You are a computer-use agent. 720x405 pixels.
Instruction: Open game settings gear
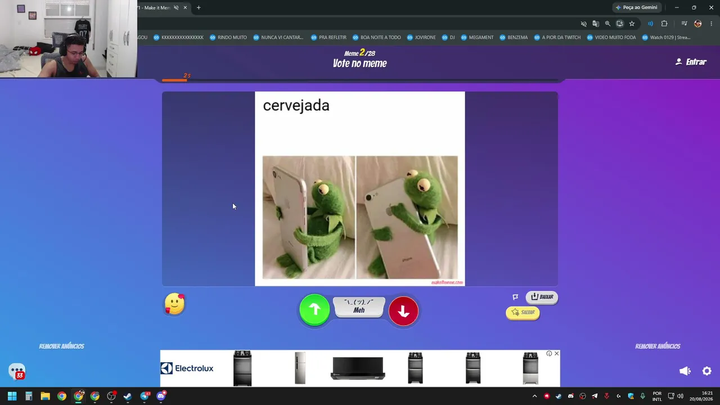707,371
